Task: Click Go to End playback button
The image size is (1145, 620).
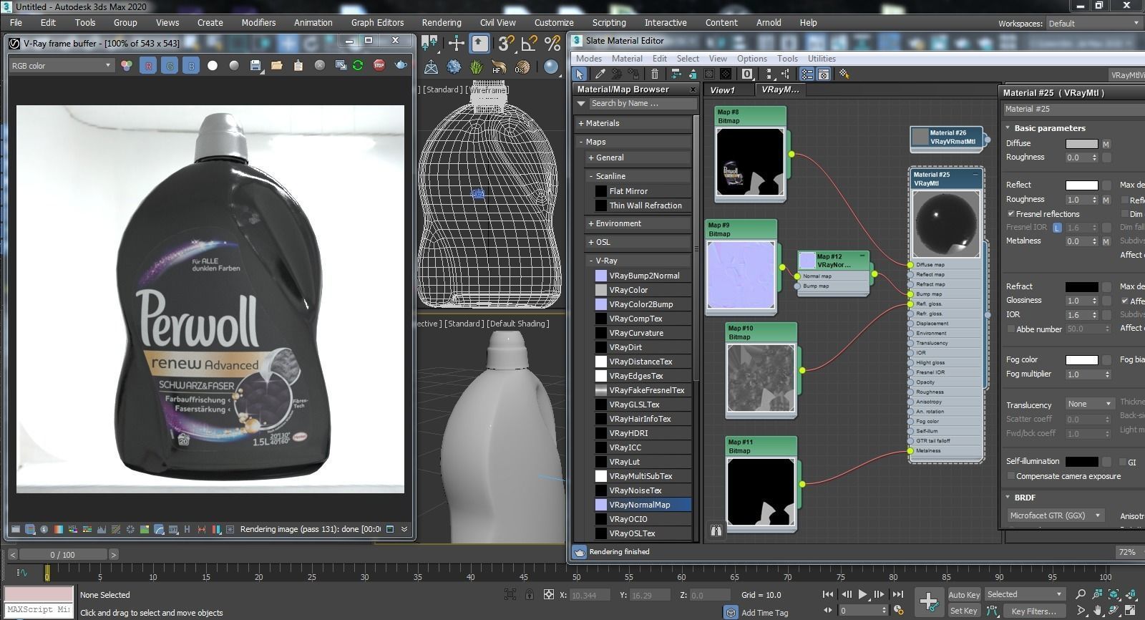Action: point(897,594)
